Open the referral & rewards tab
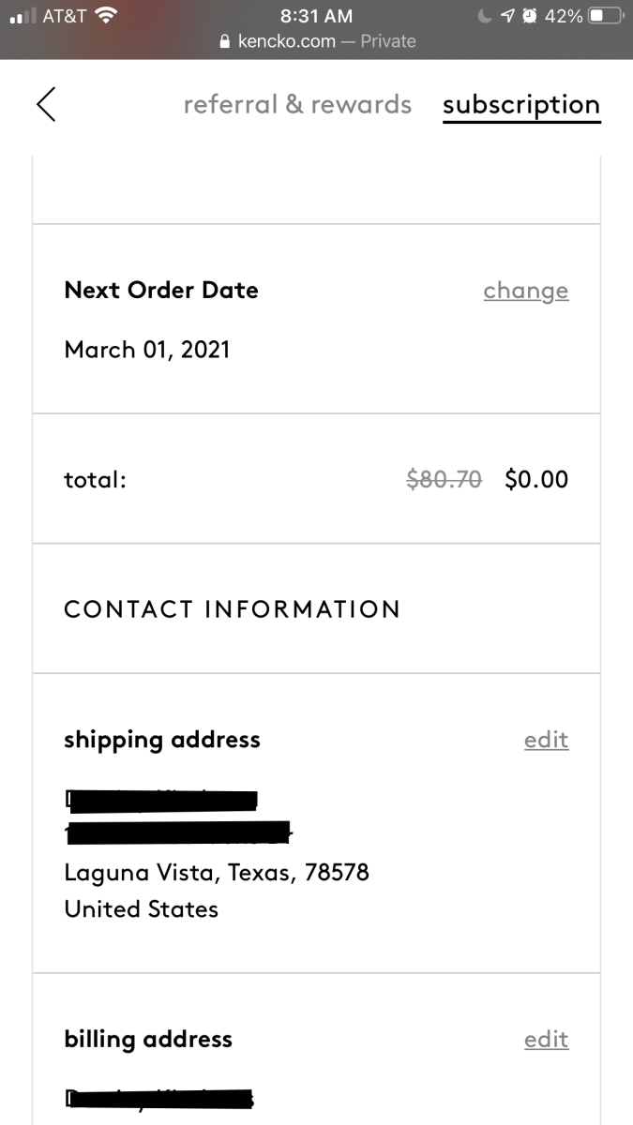 tap(297, 104)
